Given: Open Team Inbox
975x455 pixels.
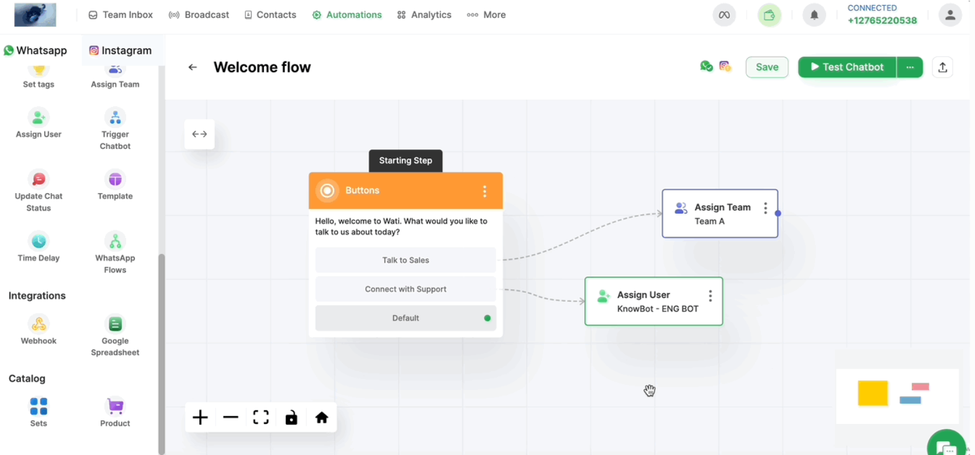Looking at the screenshot, I should [x=120, y=15].
